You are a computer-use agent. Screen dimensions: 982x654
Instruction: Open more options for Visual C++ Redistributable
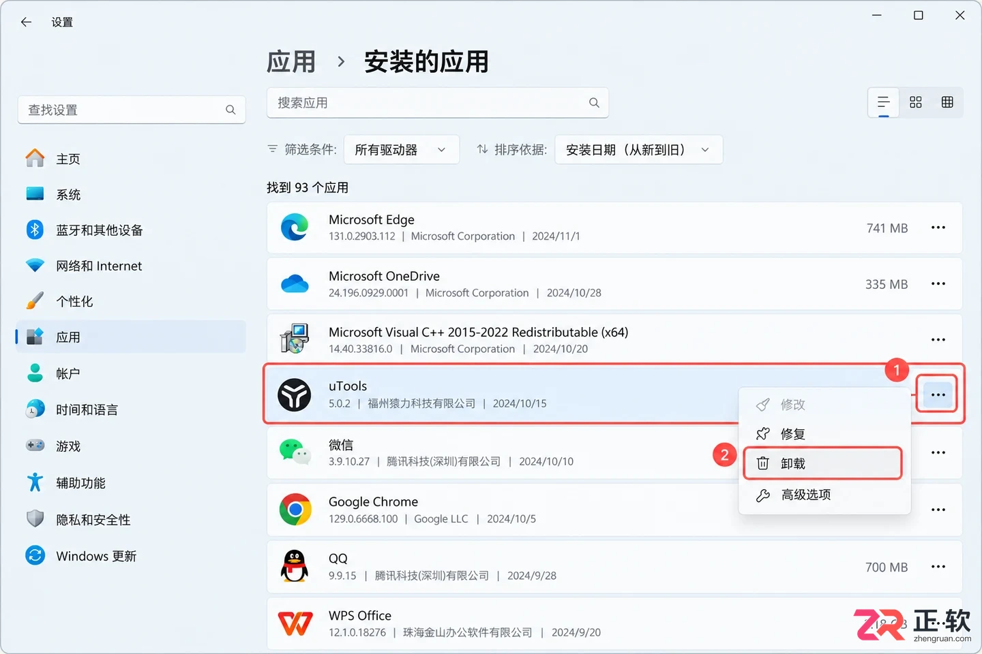[x=938, y=339]
